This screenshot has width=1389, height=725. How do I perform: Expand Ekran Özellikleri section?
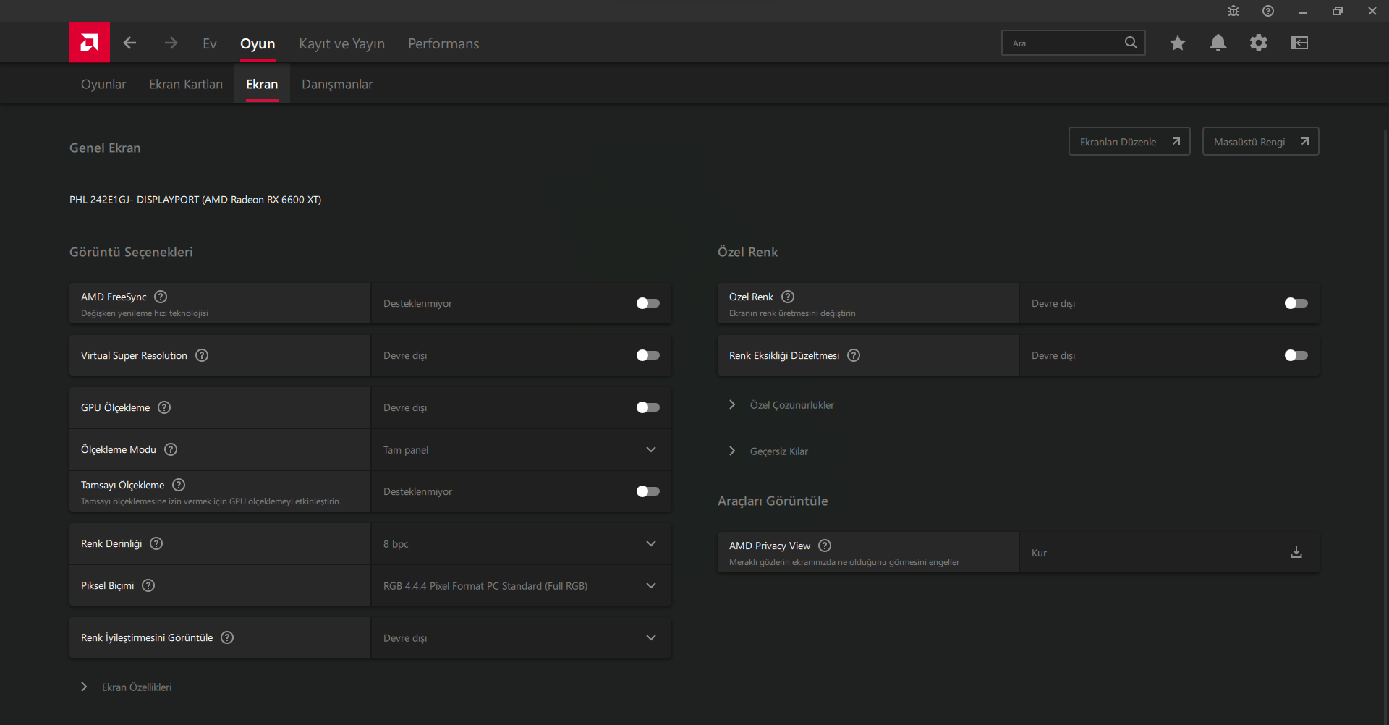tap(136, 687)
